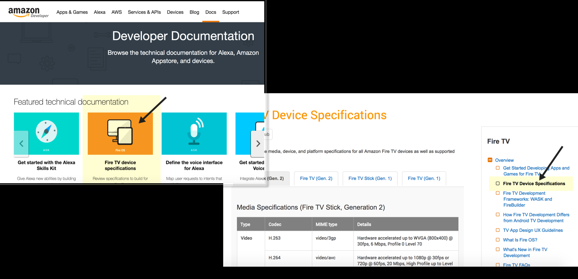
Task: Click the Fire TV sidebar heading
Action: 499,141
